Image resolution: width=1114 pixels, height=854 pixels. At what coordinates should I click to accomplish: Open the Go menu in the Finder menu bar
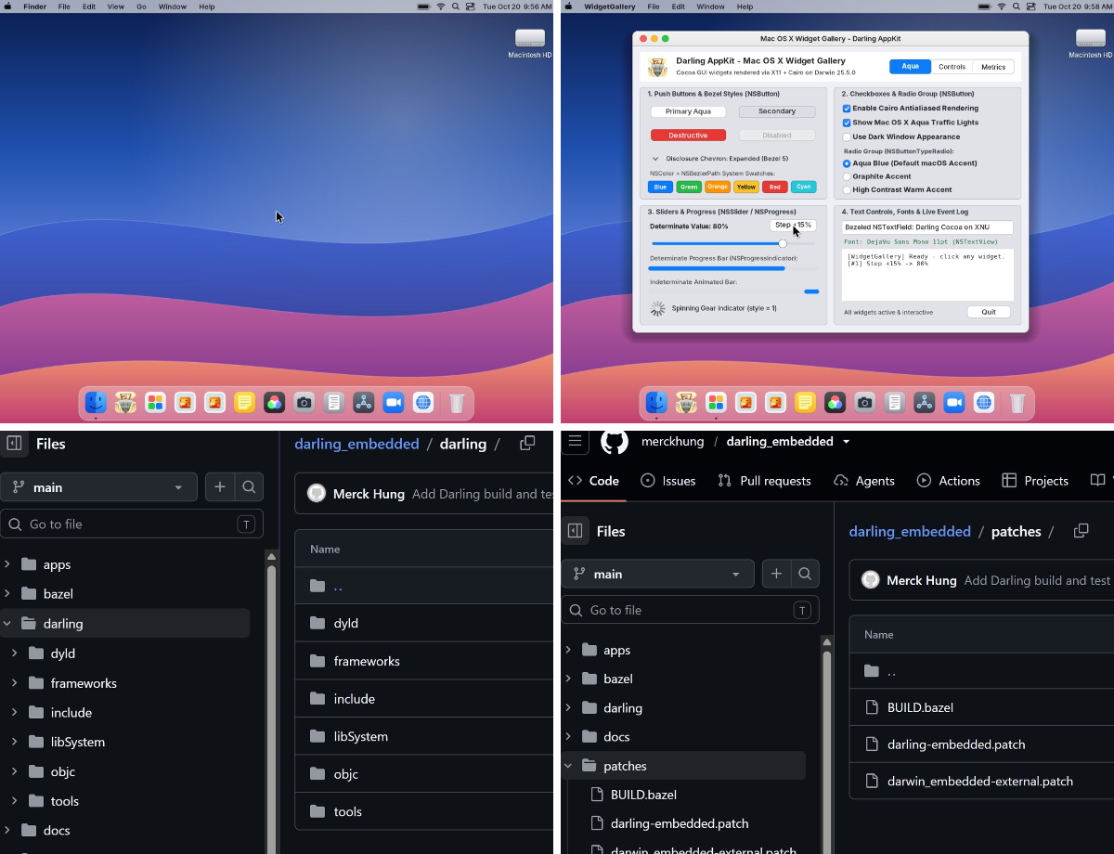pos(142,6)
